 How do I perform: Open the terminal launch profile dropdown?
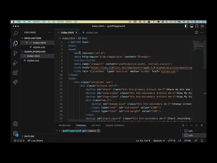[x=186, y=125]
